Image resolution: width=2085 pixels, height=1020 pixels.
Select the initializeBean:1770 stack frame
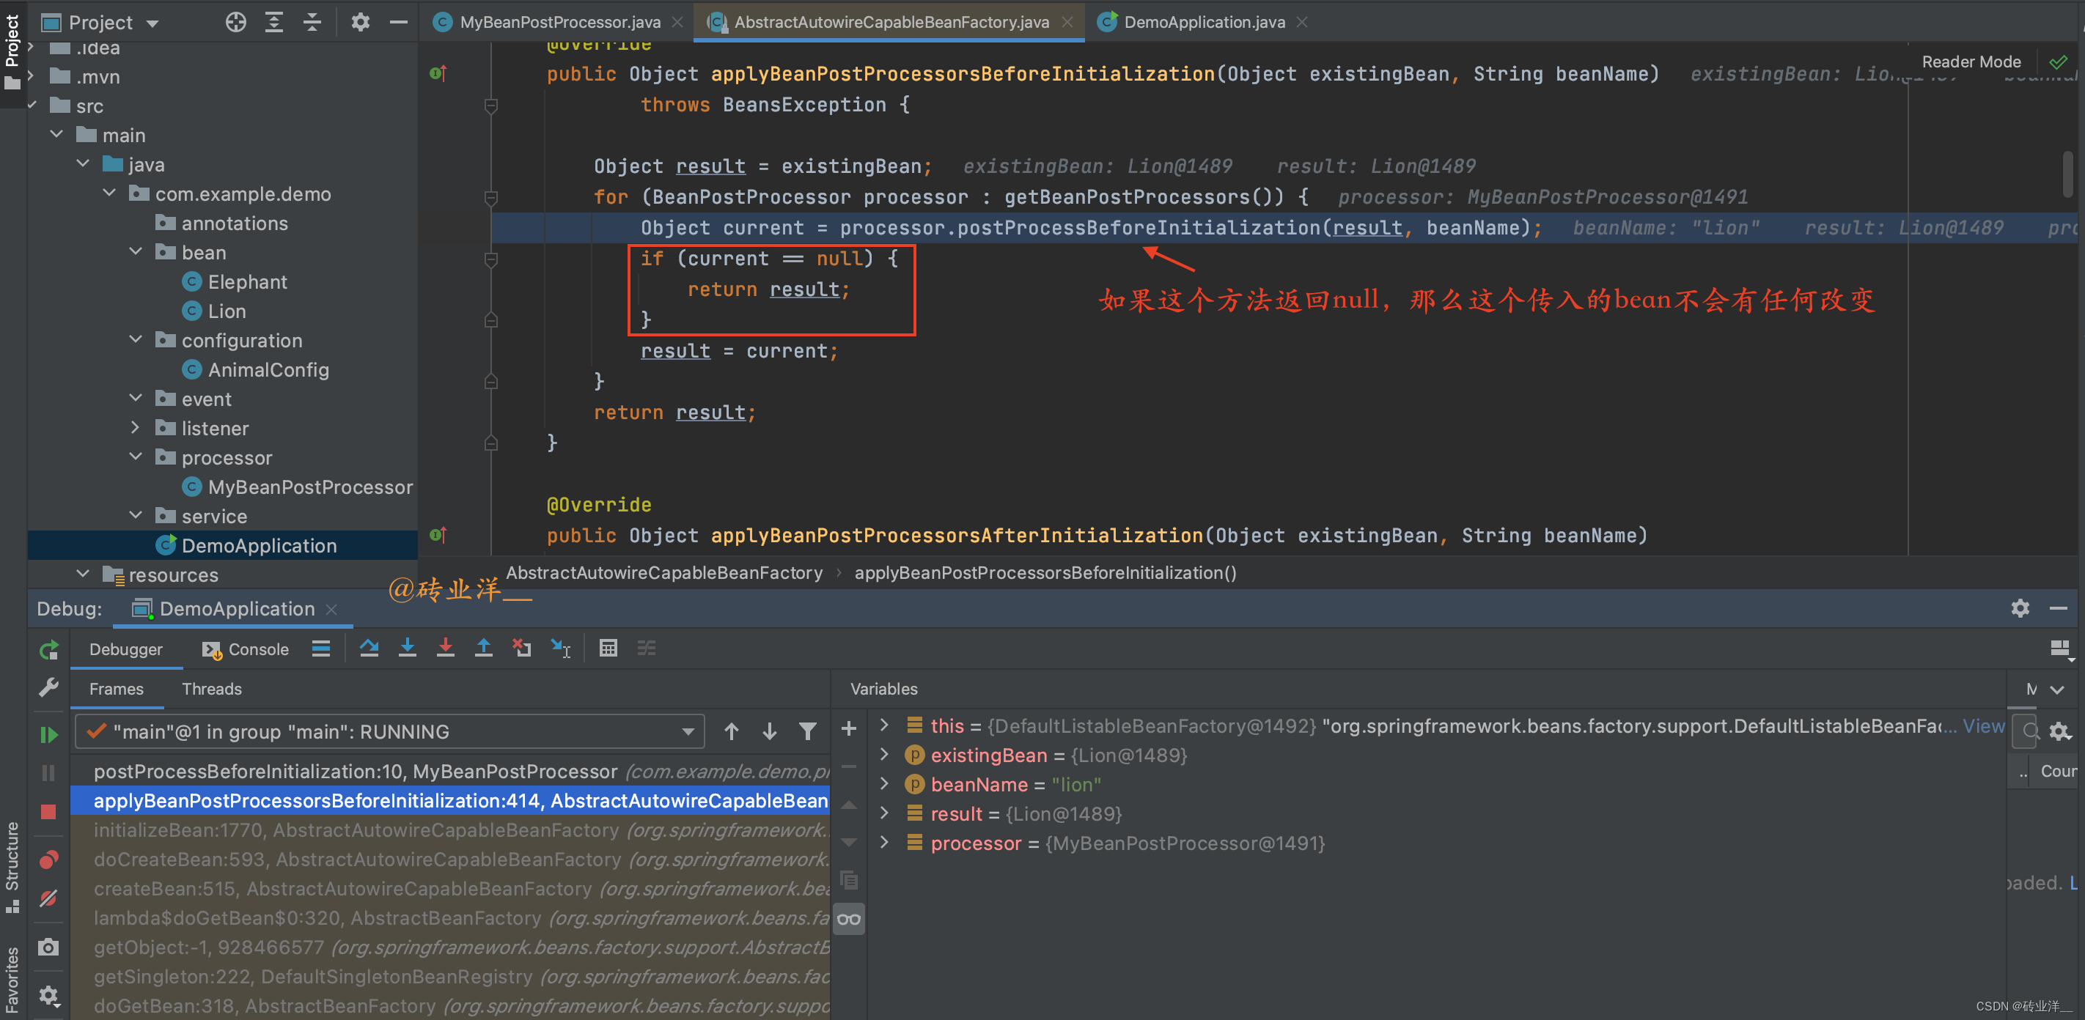tap(452, 830)
